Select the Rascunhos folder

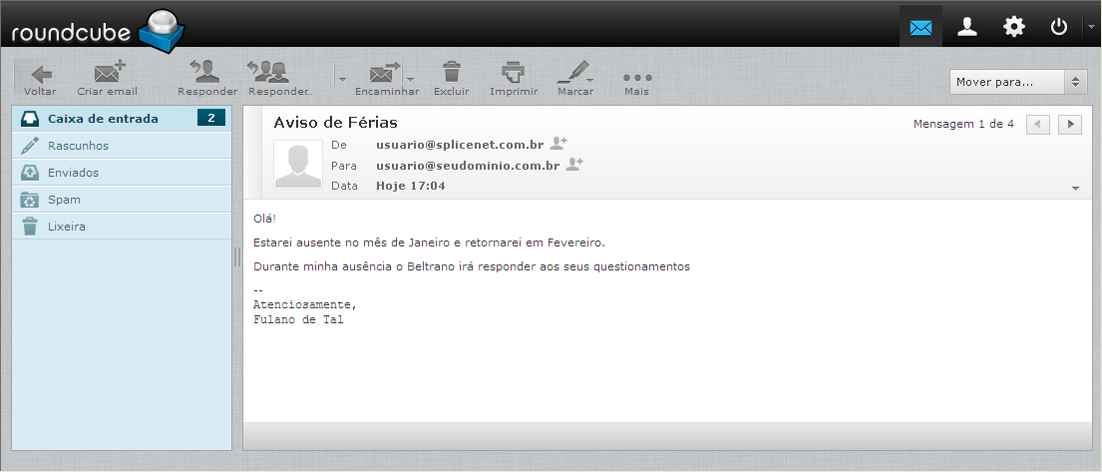pyautogui.click(x=122, y=146)
